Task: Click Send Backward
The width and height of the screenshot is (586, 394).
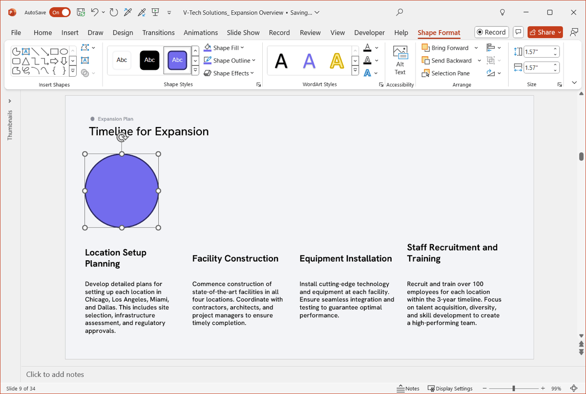Action: click(446, 61)
